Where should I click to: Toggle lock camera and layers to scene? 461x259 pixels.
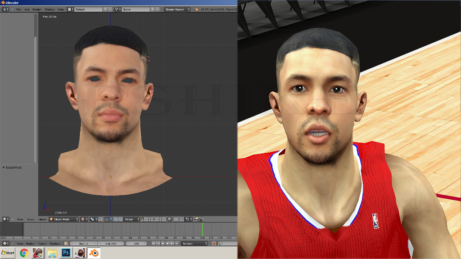[x=170, y=219]
